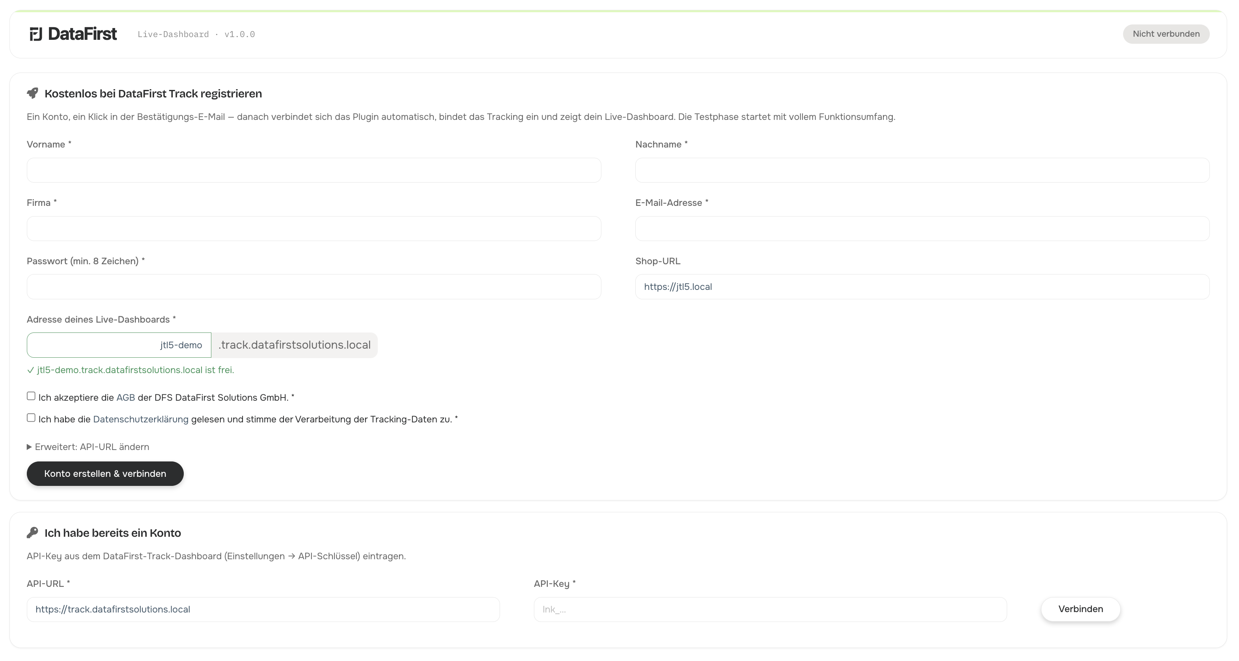Viewport: 1239px width, 661px height.
Task: Click the 'Ich habe bereits ein Konto' heading
Action: 112,533
